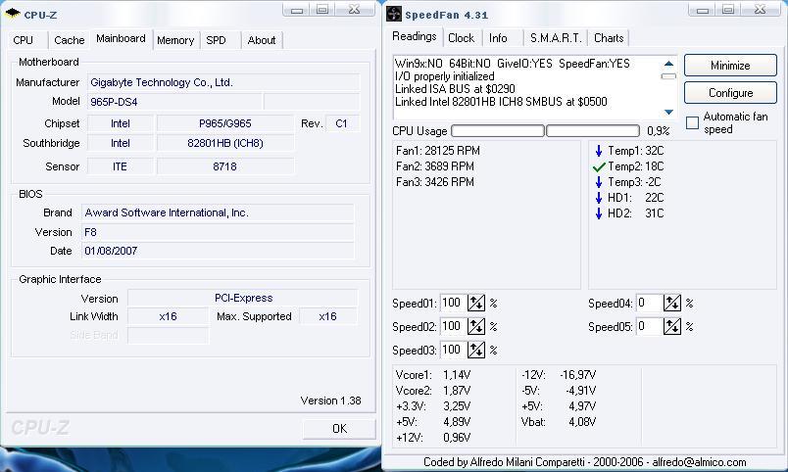The height and width of the screenshot is (472, 788).
Task: Click the blue down-arrow icon beside HD2
Action: 599,213
